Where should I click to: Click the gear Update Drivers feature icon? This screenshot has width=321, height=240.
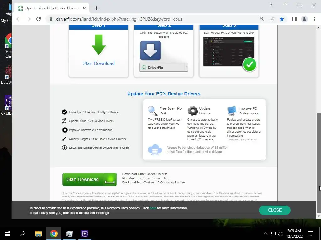tap(193, 111)
